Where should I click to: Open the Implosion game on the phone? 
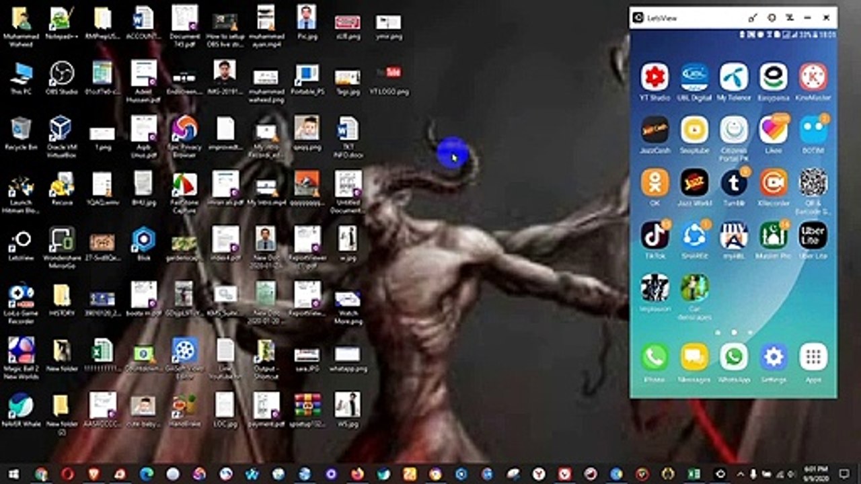(654, 288)
